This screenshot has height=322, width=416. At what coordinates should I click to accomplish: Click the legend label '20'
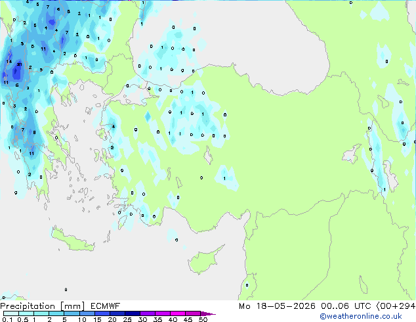click(112, 319)
